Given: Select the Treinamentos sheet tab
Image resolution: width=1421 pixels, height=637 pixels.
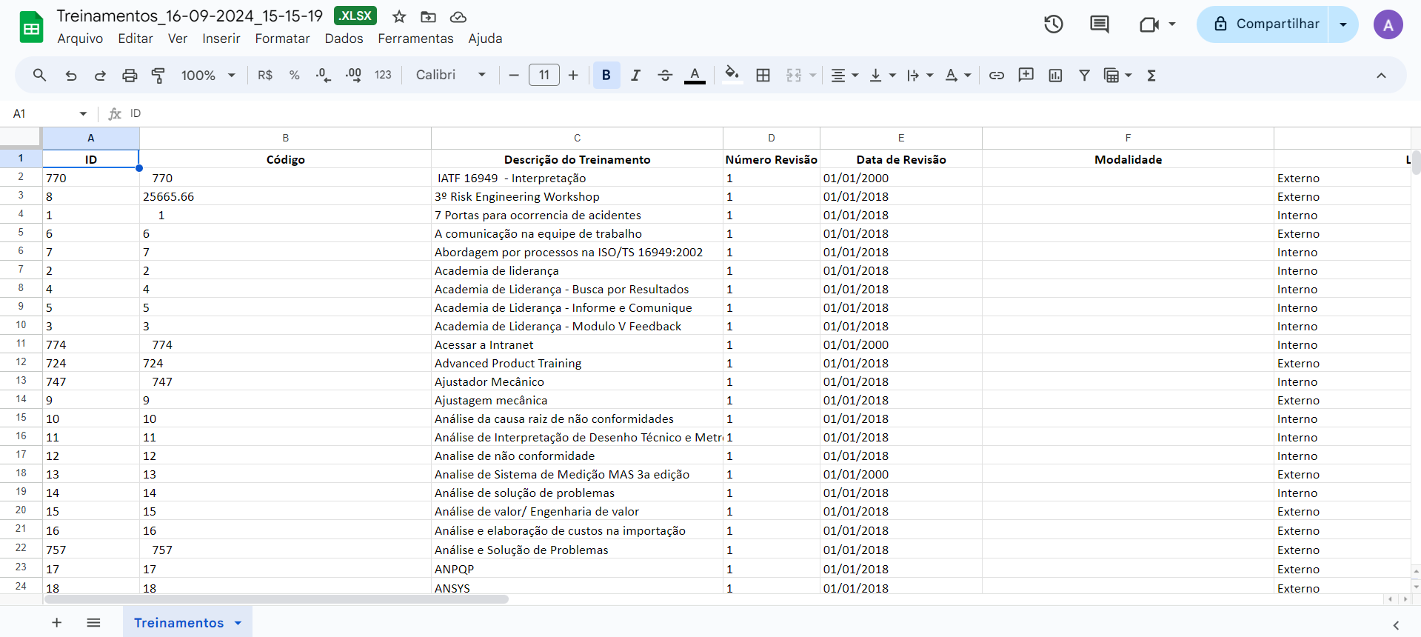Looking at the screenshot, I should coord(188,623).
